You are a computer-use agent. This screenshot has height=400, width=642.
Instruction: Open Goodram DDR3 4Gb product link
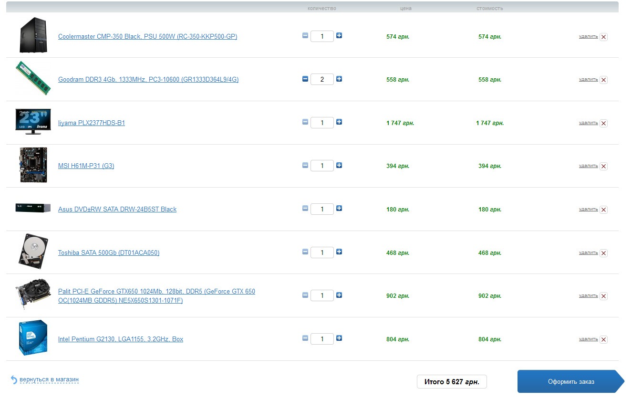pyautogui.click(x=148, y=80)
